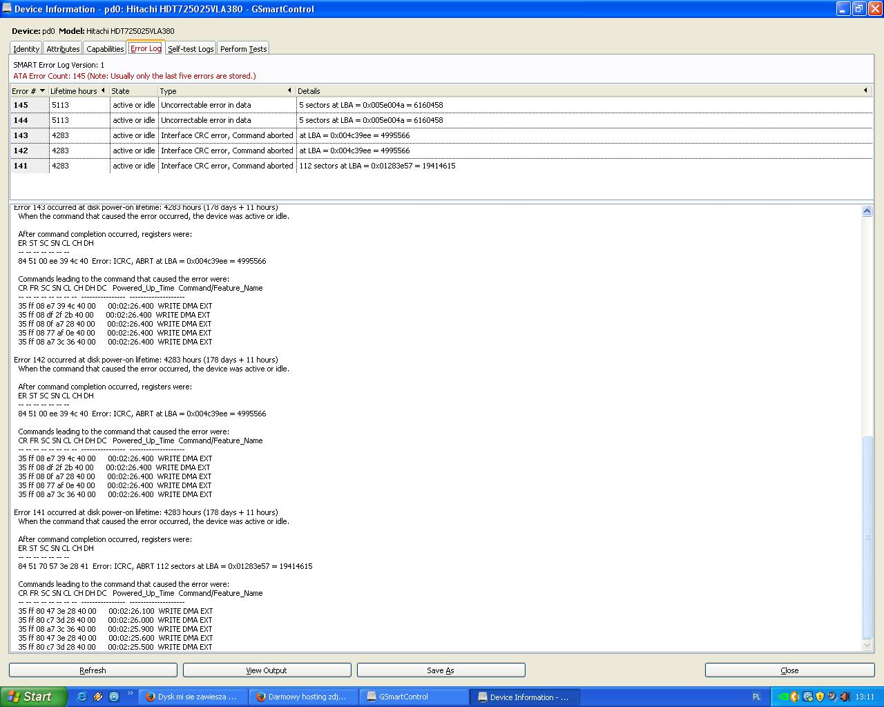Click the yellow security shield tray icon
Image resolution: width=884 pixels, height=707 pixels.
pos(820,697)
